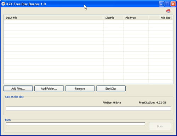Click the File type column header
The image size is (177, 136).
coord(136,18)
